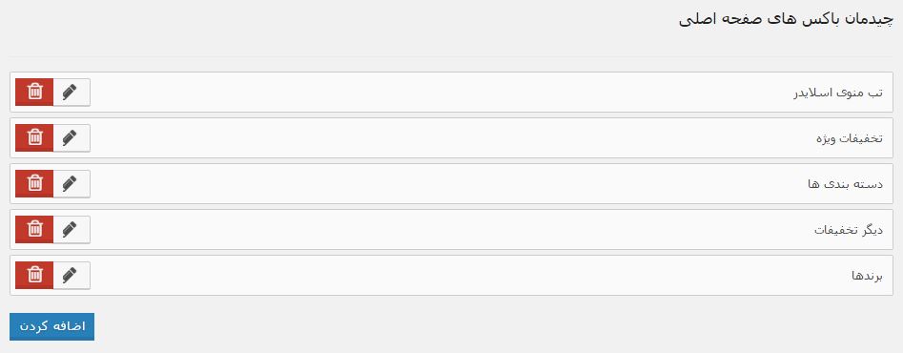The width and height of the screenshot is (903, 353).
Task: Select the دیگر تخفیفات row label
Action: coord(849,230)
